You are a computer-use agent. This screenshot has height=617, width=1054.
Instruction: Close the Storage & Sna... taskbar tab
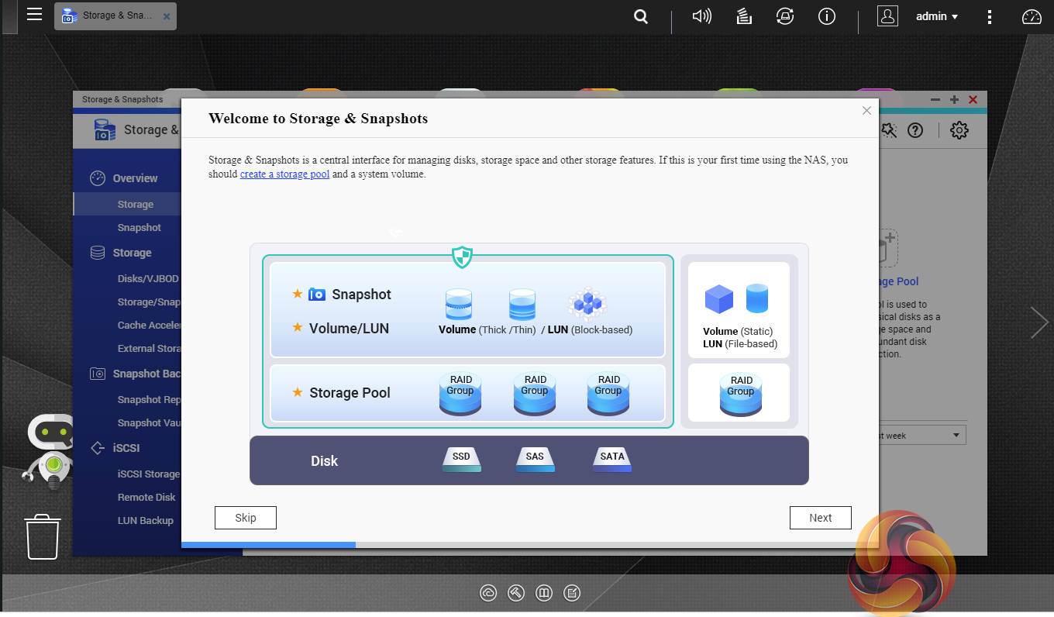click(x=167, y=16)
